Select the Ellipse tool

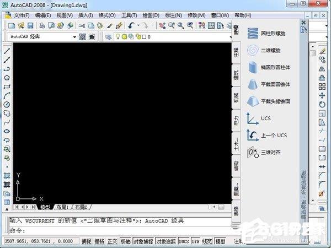pyautogui.click(x=7, y=131)
